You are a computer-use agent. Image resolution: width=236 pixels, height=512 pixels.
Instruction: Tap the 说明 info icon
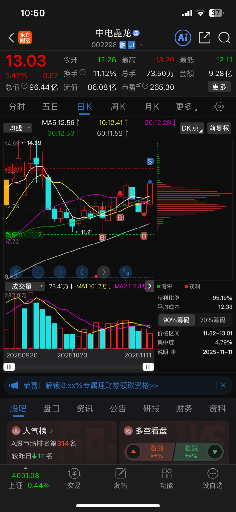coord(173,352)
